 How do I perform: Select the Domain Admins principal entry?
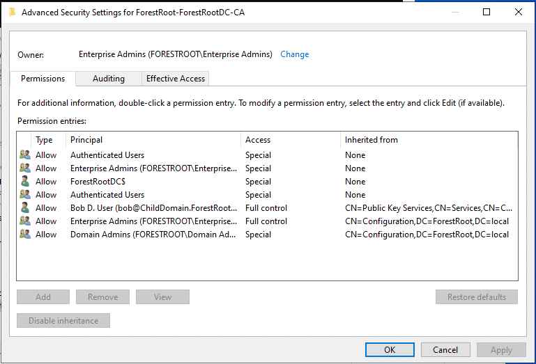(x=153, y=235)
